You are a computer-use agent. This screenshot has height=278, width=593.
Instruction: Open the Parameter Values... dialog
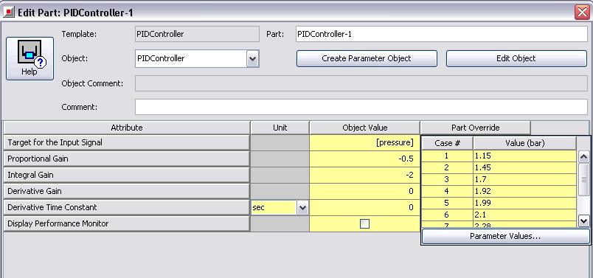click(505, 237)
